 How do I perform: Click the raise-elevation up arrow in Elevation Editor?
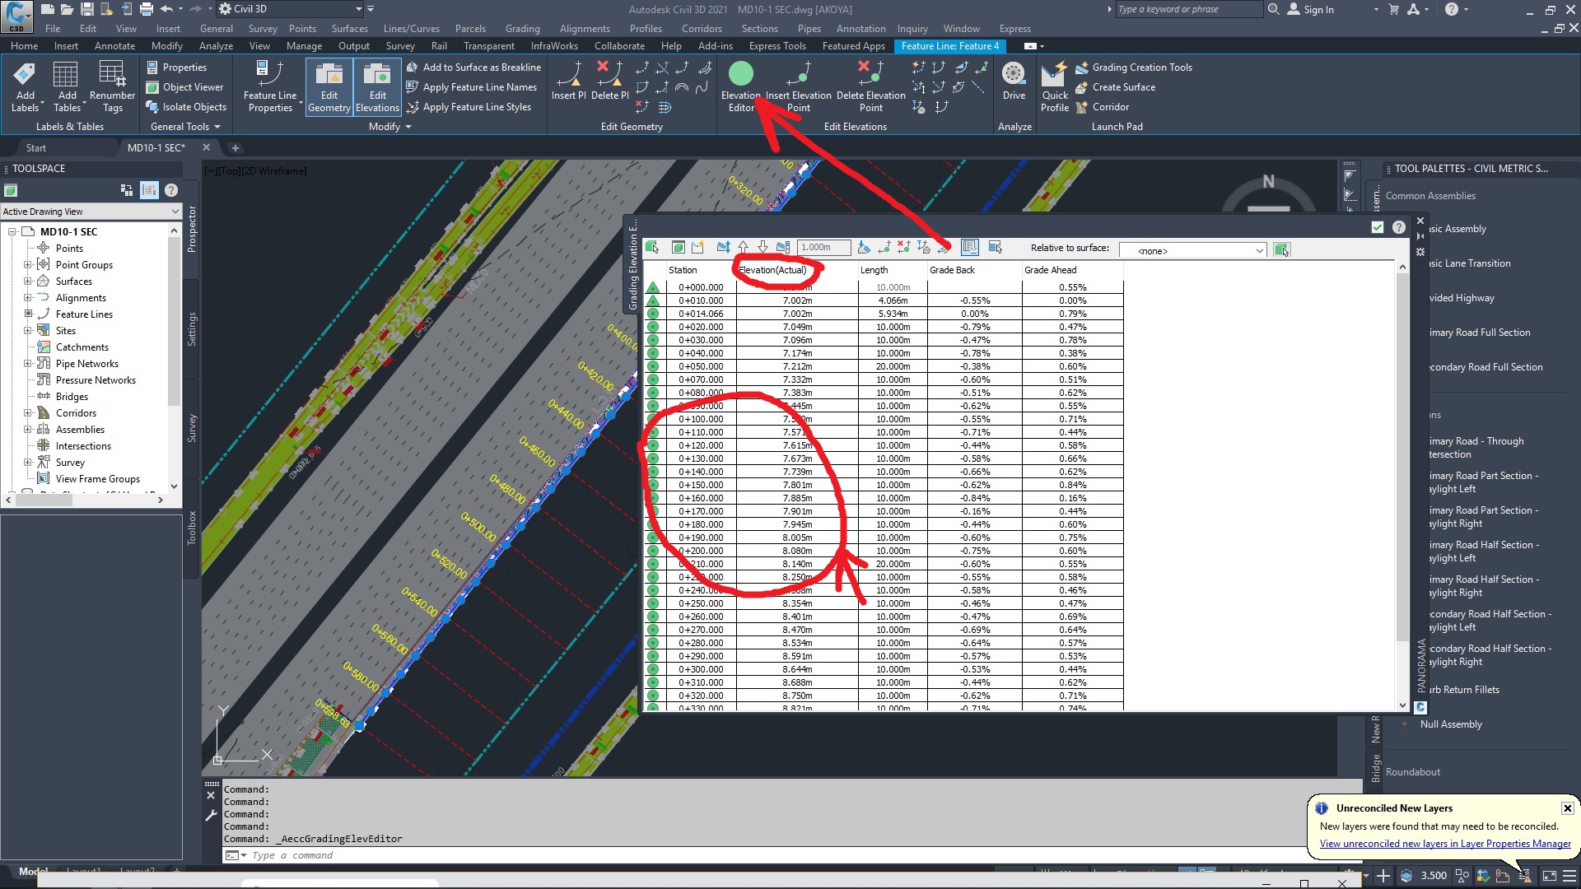pos(743,247)
